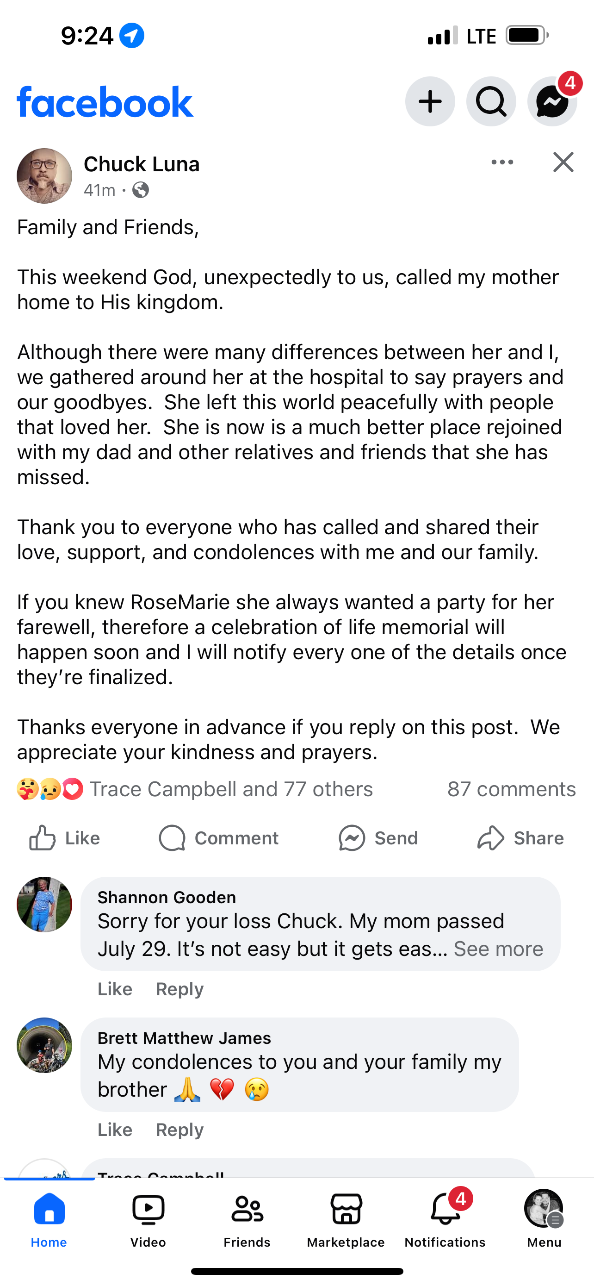
Task: Like Brett Matthew James's comment
Action: [115, 1130]
